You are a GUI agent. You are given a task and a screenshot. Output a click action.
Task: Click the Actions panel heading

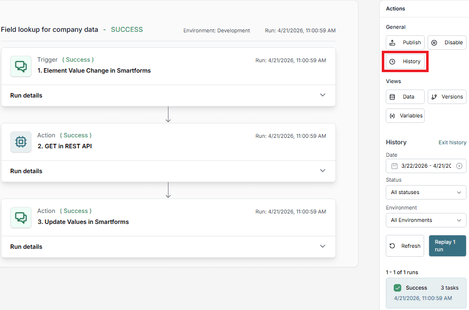coord(395,8)
